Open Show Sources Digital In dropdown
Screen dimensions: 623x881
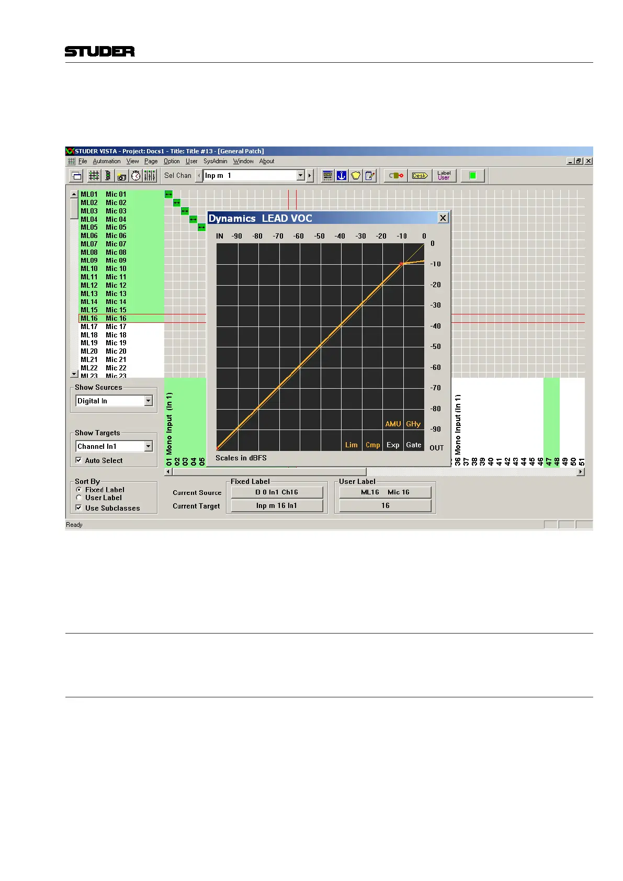tap(149, 401)
